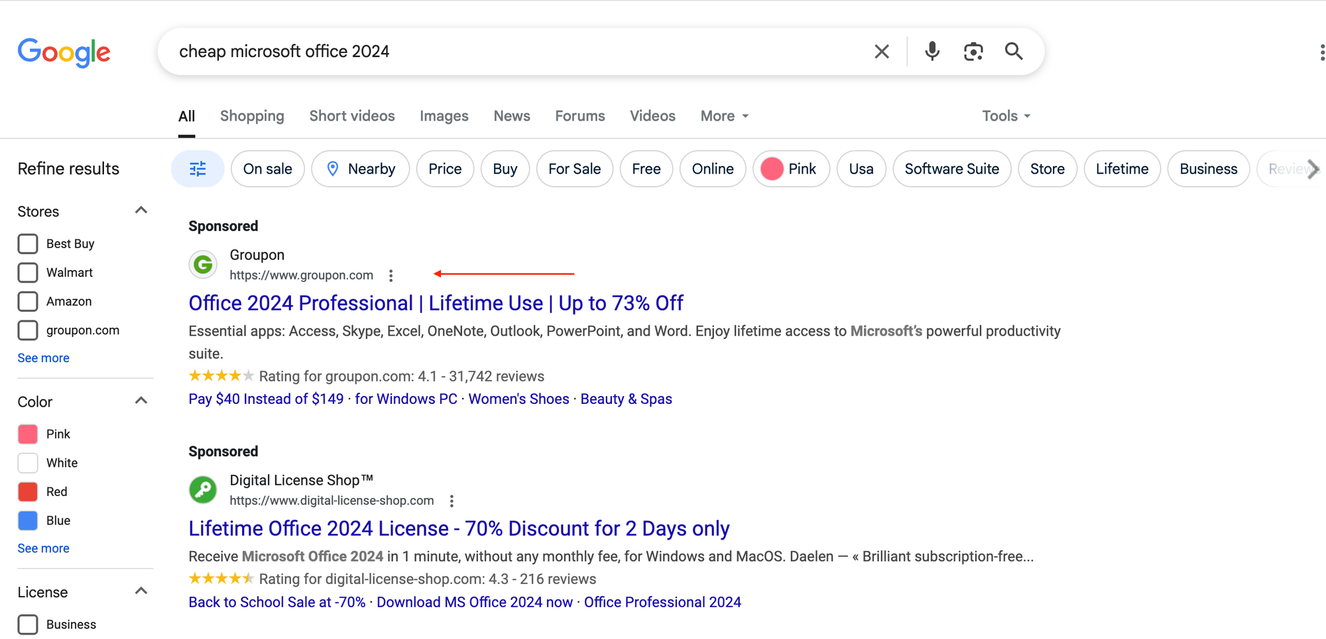The width and height of the screenshot is (1326, 639).
Task: Select the White color swatch in sidebar
Action: click(28, 463)
